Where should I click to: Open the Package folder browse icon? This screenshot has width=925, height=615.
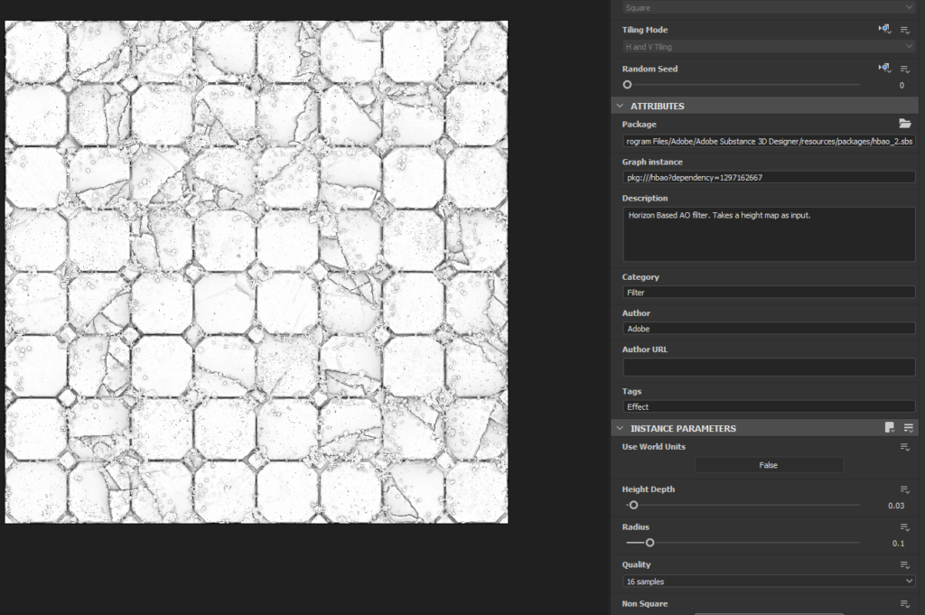(904, 124)
